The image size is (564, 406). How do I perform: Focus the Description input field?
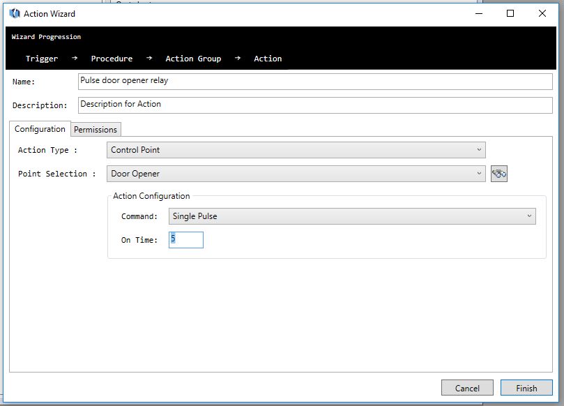point(315,105)
